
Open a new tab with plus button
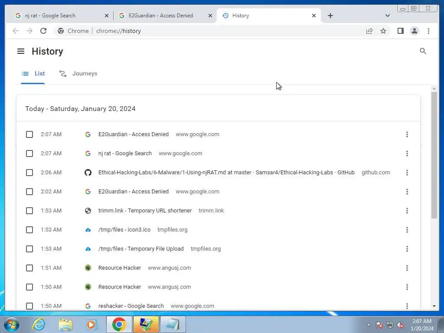330,16
